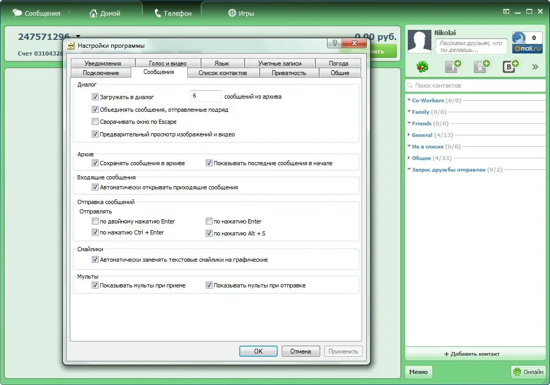This screenshot has width=550, height=385.
Task: Collapse Запрос дружбы отправлен group
Action: pos(409,169)
